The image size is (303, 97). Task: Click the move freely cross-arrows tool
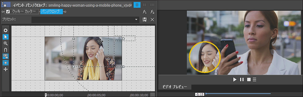coord(6,69)
